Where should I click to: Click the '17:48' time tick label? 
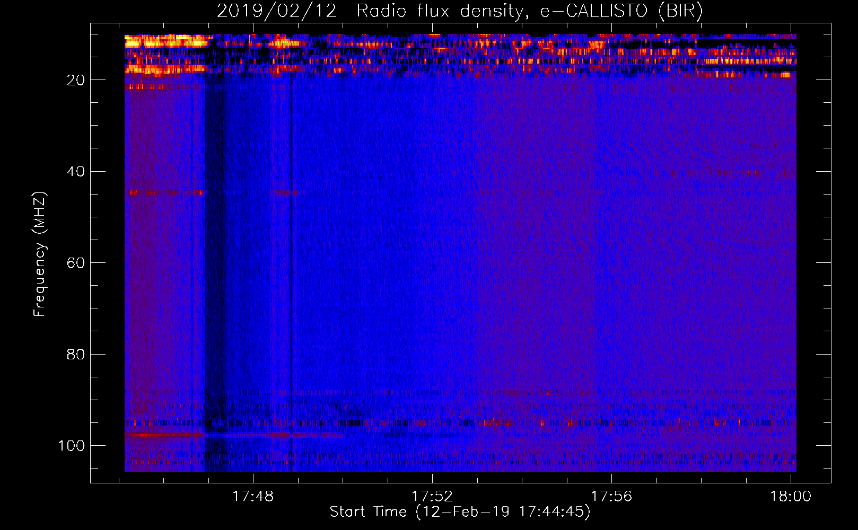pyautogui.click(x=253, y=496)
